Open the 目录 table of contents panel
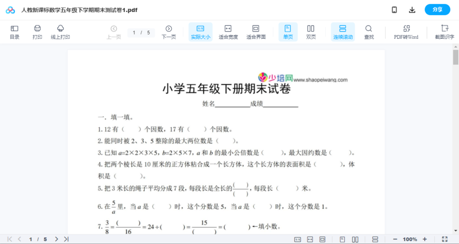 click(x=14, y=32)
